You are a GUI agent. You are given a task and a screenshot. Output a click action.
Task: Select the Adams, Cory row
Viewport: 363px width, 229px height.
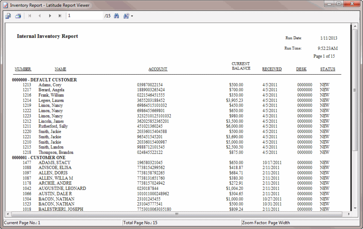[50, 85]
